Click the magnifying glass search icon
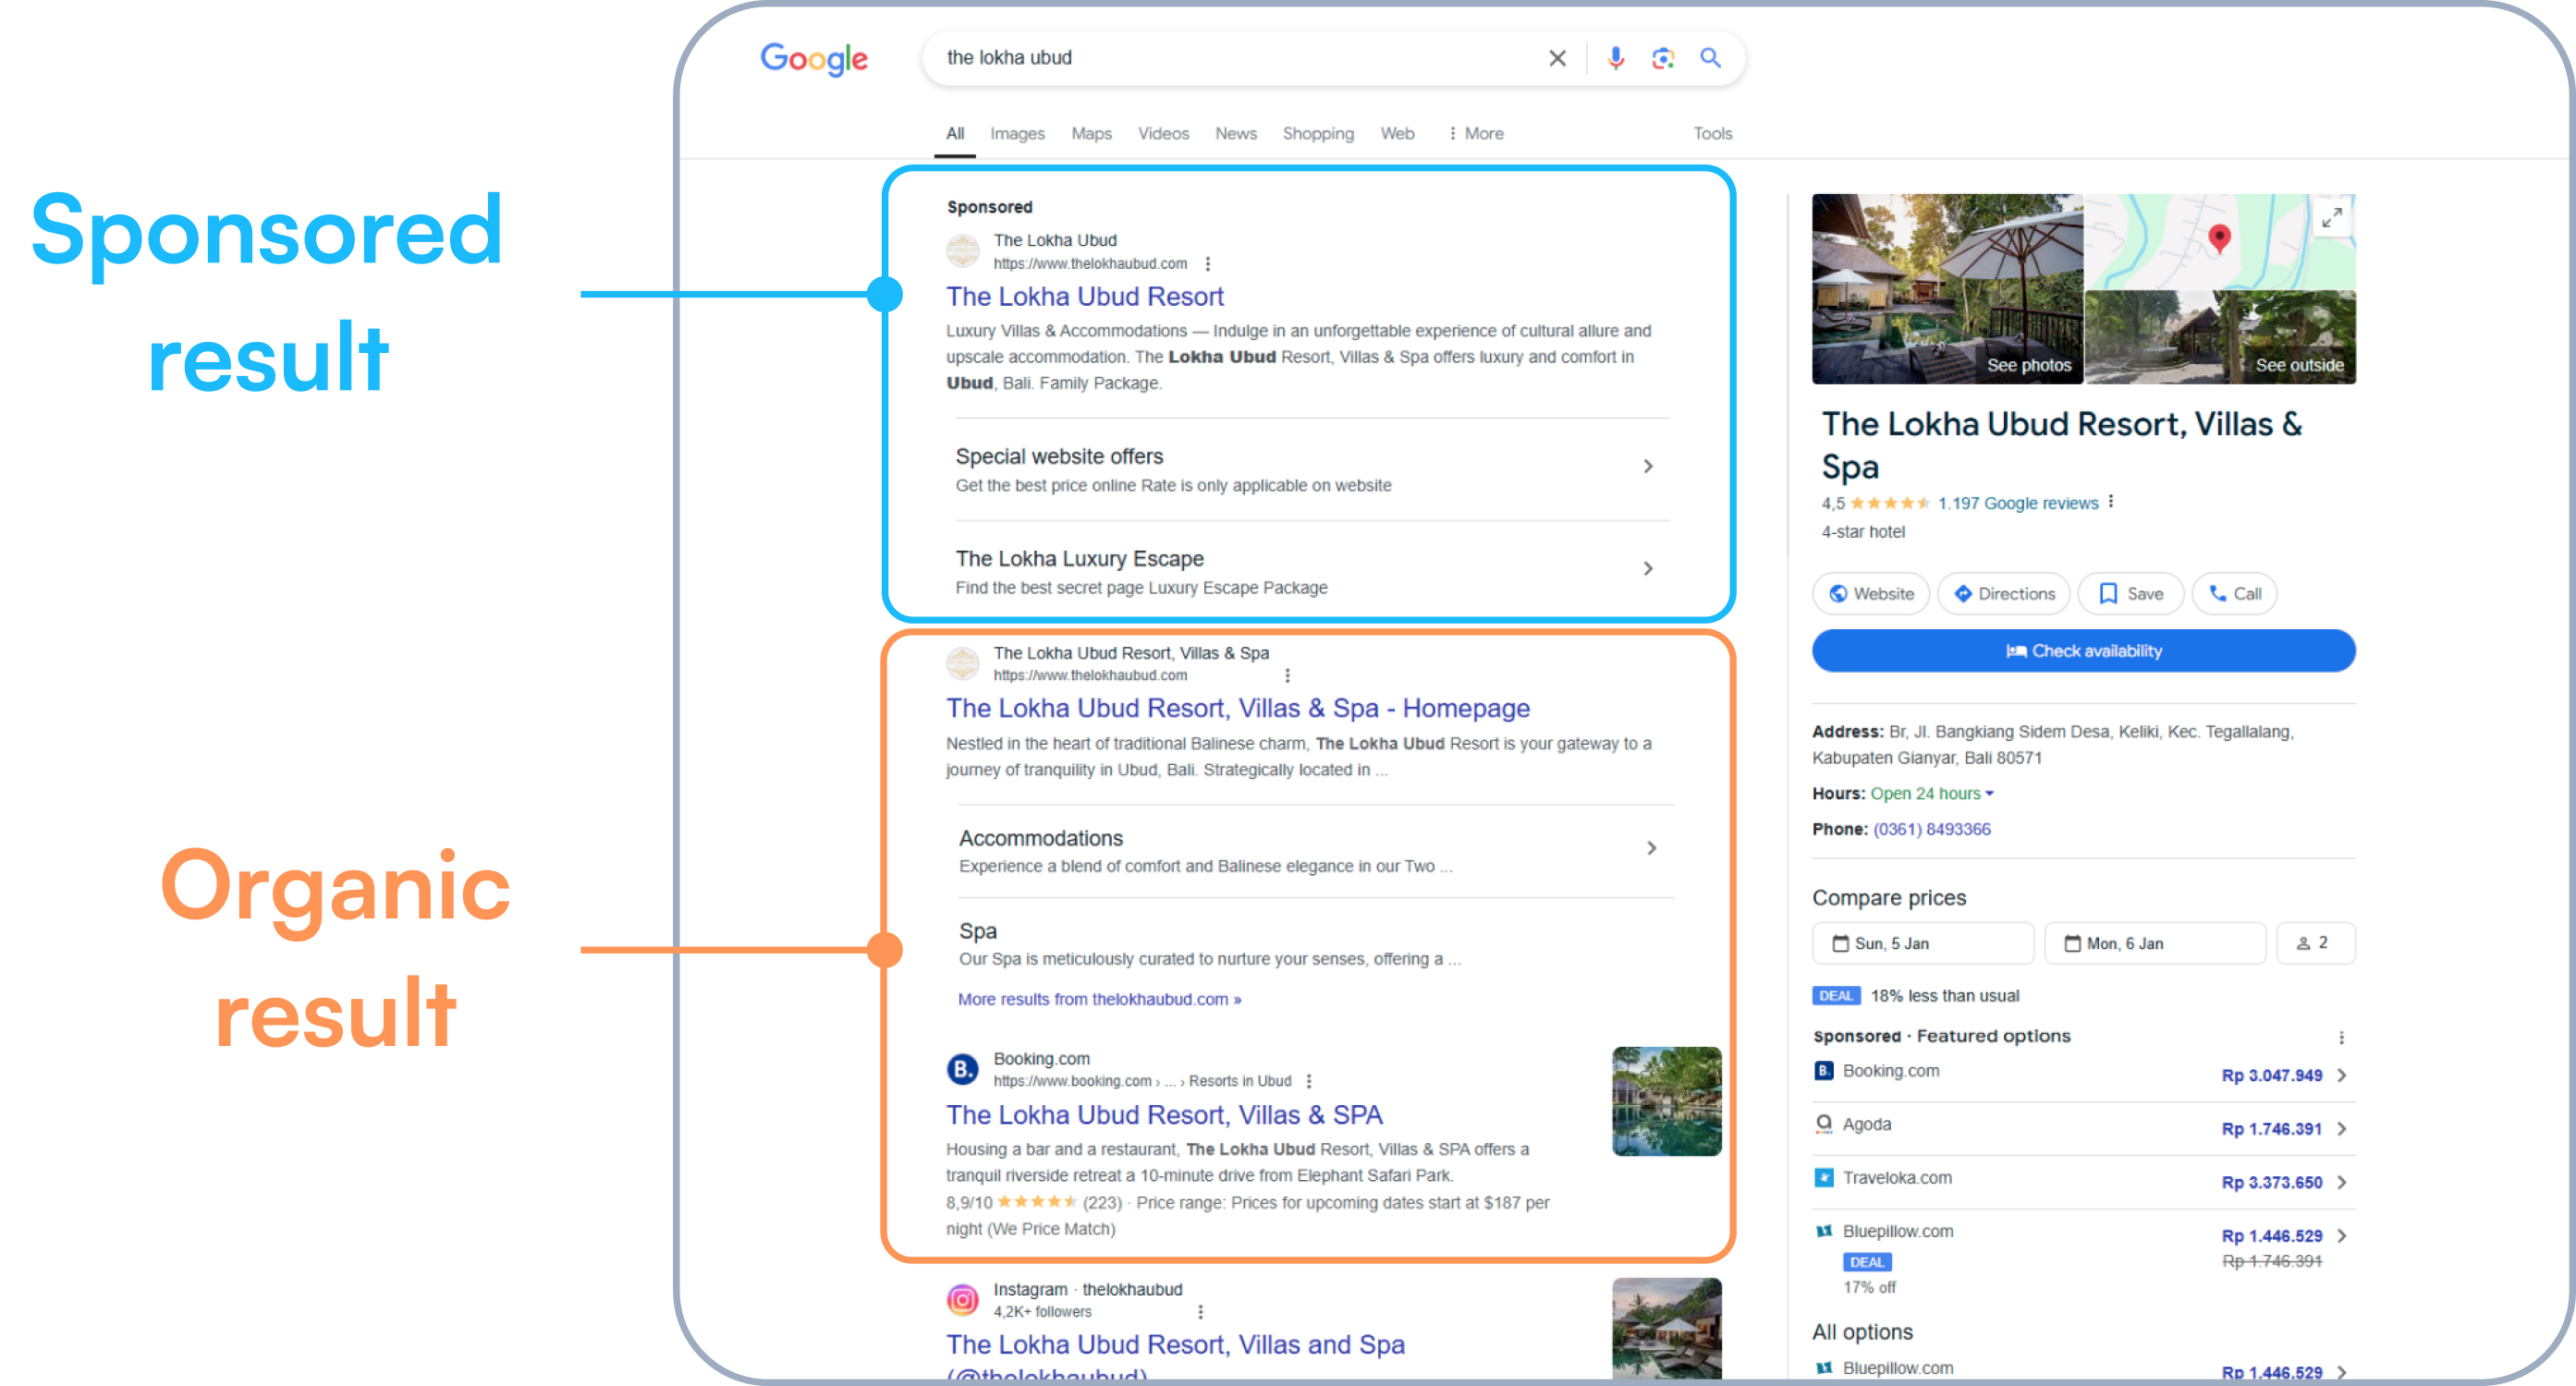Image resolution: width=2576 pixels, height=1386 pixels. [x=1711, y=58]
